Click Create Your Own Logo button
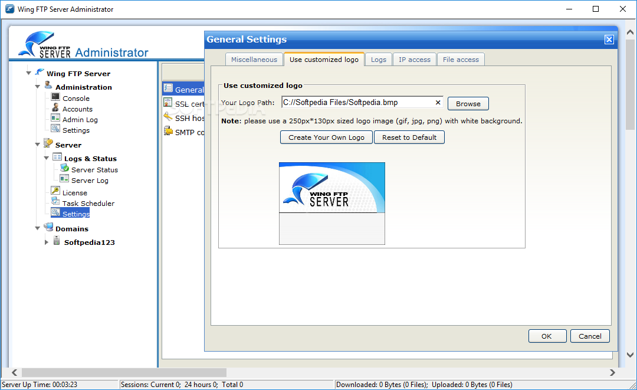The width and height of the screenshot is (637, 390). click(326, 137)
